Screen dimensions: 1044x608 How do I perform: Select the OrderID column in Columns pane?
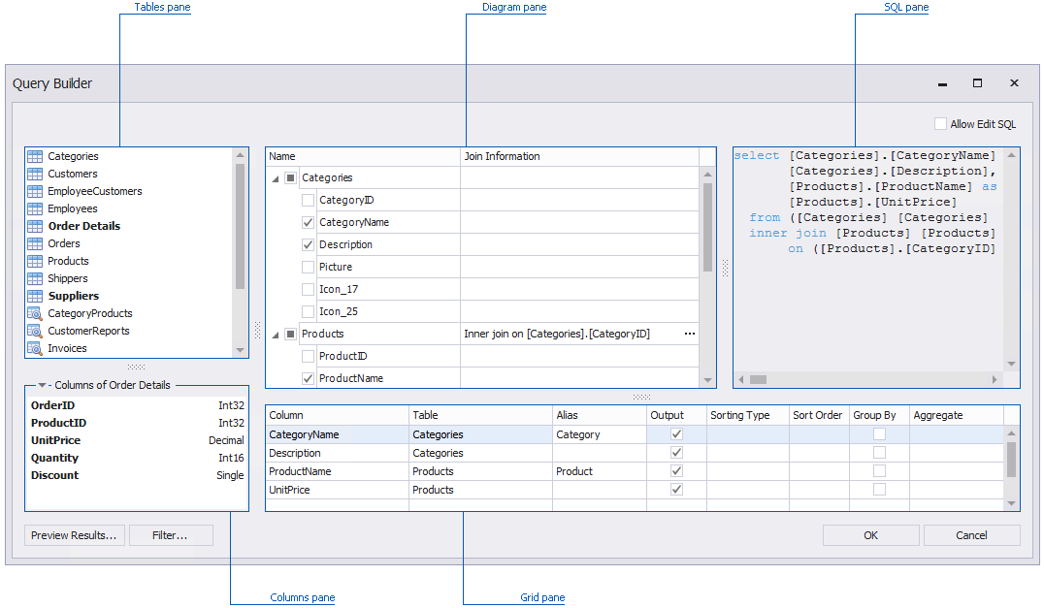(137, 405)
